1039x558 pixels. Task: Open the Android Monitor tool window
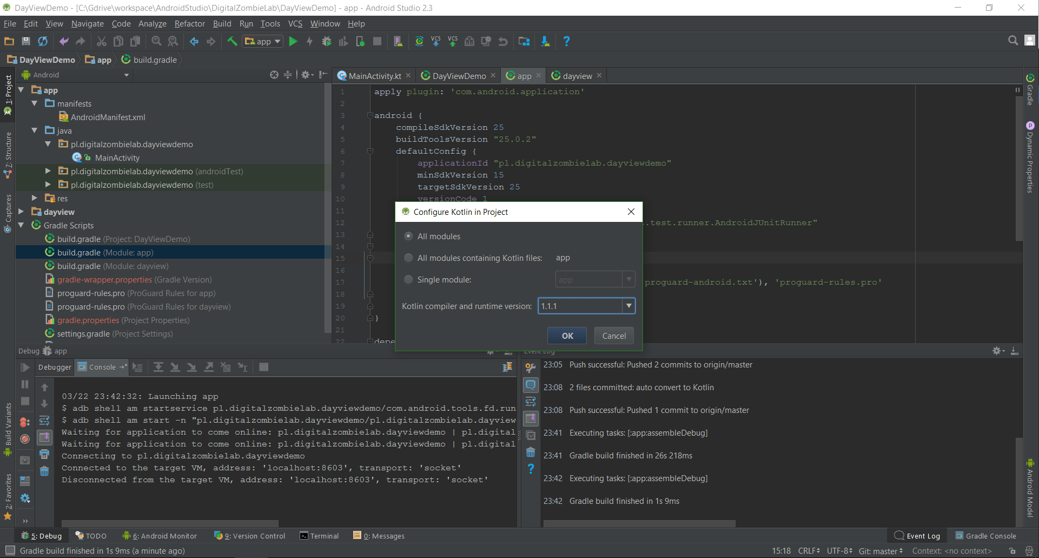point(160,536)
